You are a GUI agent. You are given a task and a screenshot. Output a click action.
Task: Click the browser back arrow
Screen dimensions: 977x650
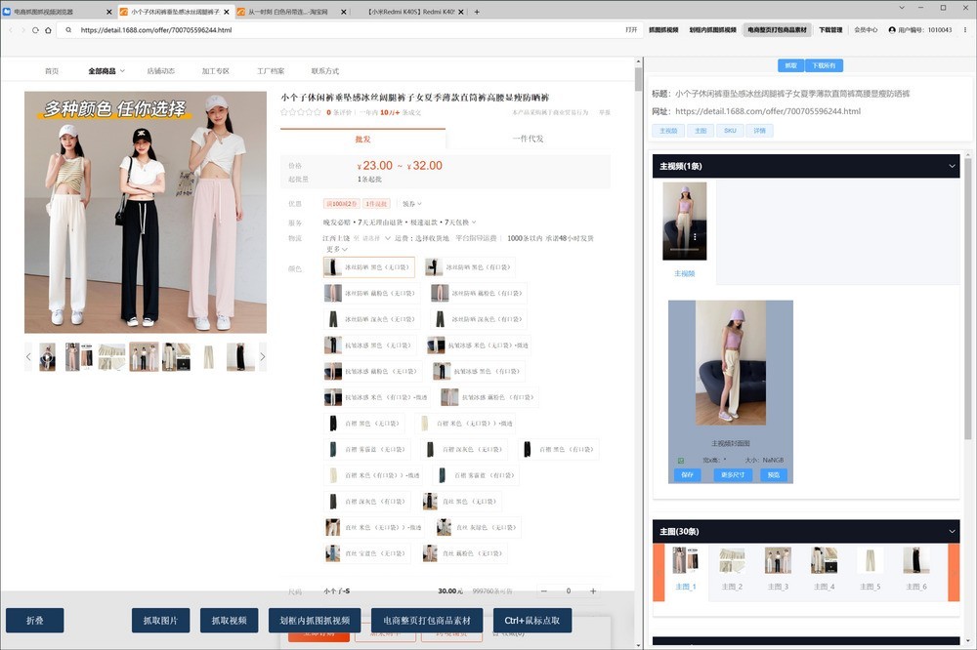(11, 30)
